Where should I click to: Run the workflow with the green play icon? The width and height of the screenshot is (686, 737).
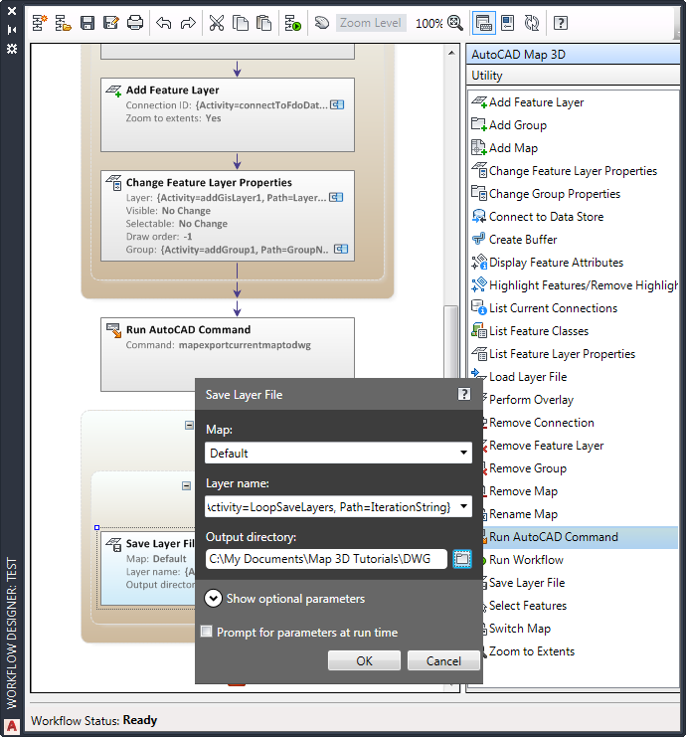(x=292, y=23)
